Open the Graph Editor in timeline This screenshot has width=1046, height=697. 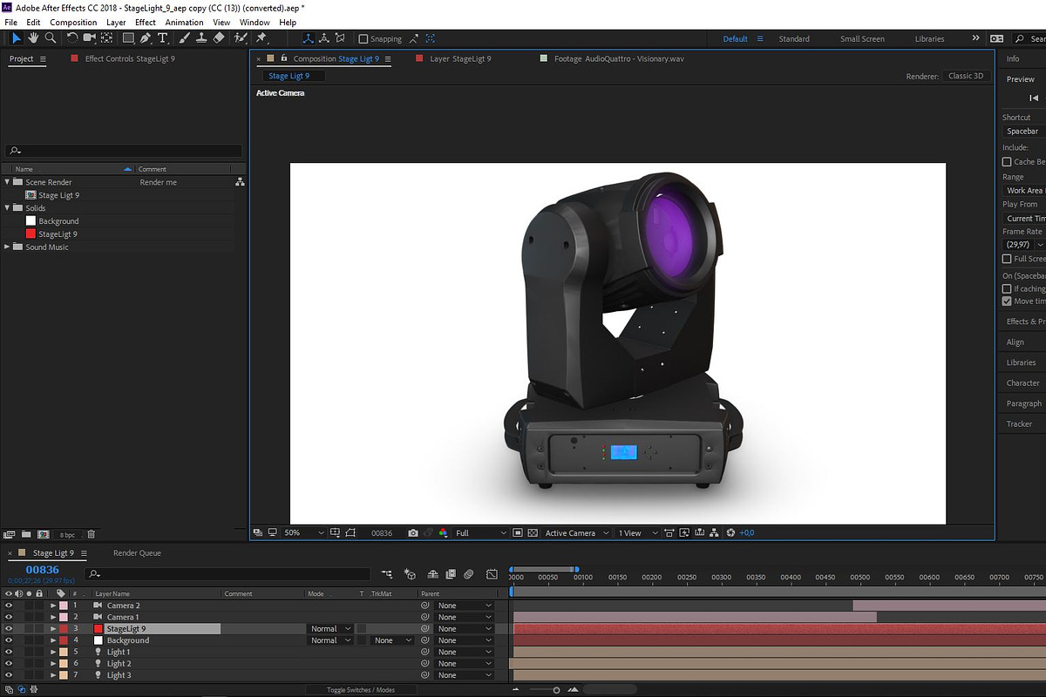[x=492, y=574]
